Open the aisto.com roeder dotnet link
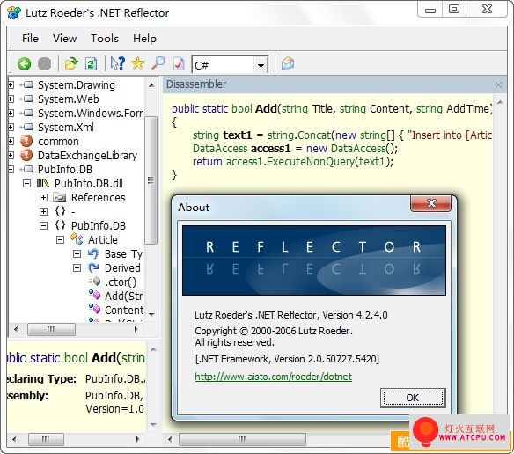The height and width of the screenshot is (454, 514). tap(274, 377)
